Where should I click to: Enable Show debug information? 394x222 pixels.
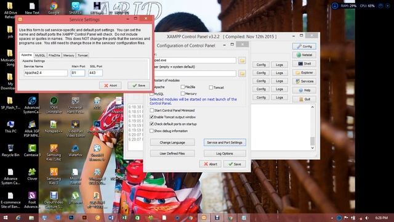151,131
